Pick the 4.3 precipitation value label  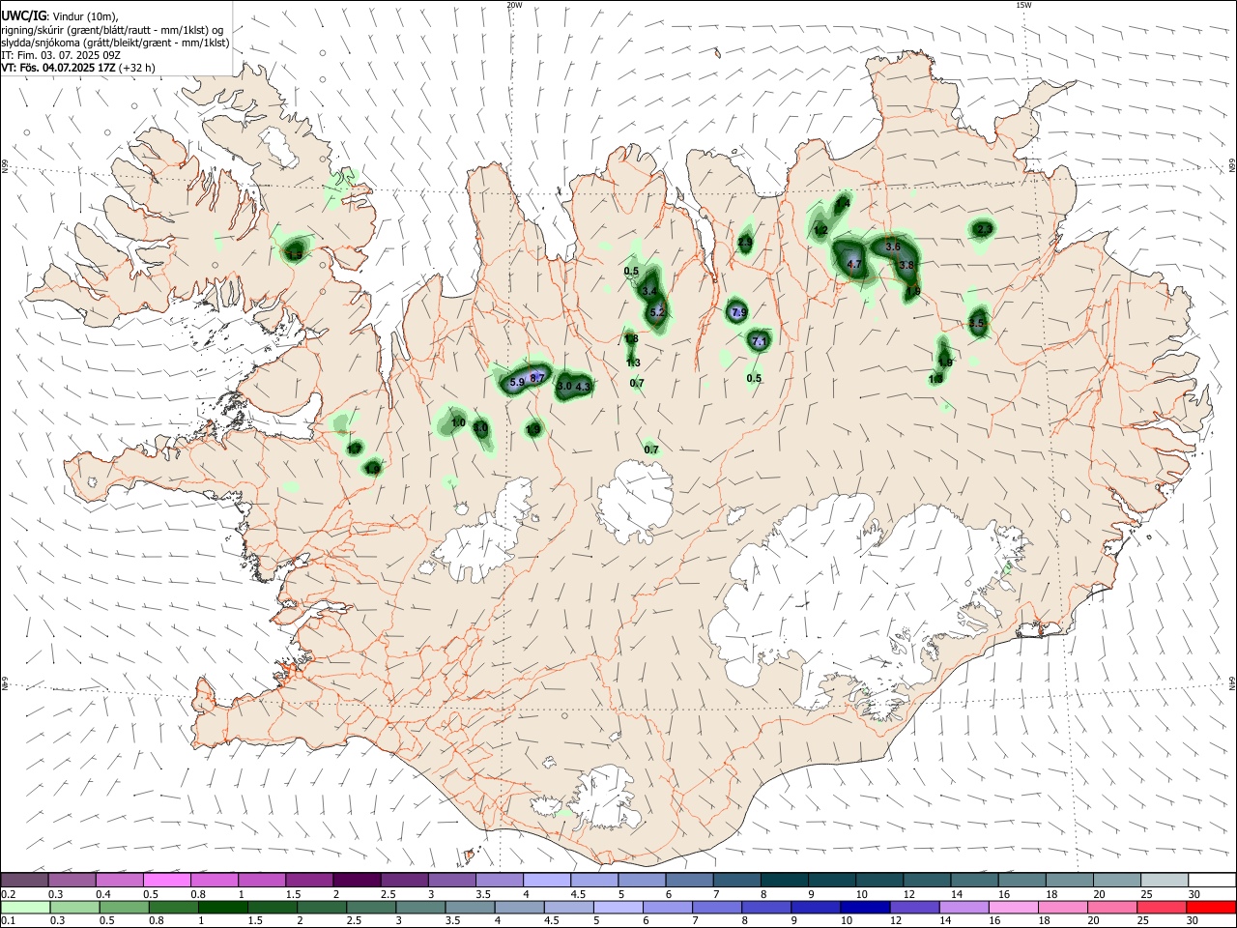(x=583, y=387)
